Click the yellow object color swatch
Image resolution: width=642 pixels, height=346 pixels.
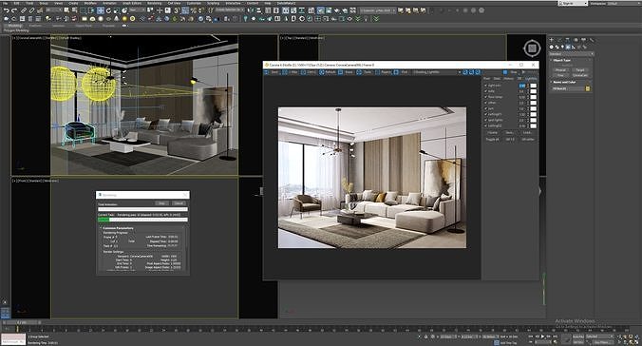click(x=588, y=88)
